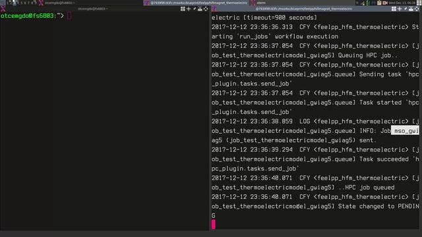Screen dimensions: 422x237
Task: Click 'ag5 (job_test_thermoelectricmodel_gwiag5) sent.' line
Action: pos(294,140)
